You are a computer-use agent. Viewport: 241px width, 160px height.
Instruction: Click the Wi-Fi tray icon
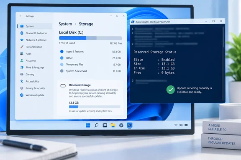pyautogui.click(x=176, y=125)
